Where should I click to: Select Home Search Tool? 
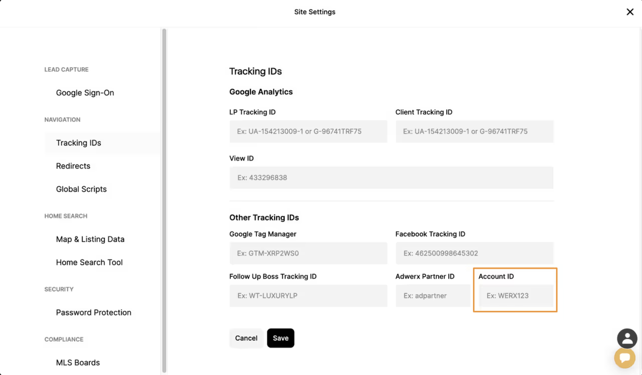tap(89, 262)
